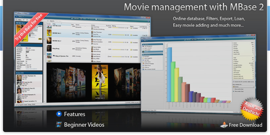Select the Management tab in the statistics window
Screen dimensions: 270x135
tap(209, 39)
